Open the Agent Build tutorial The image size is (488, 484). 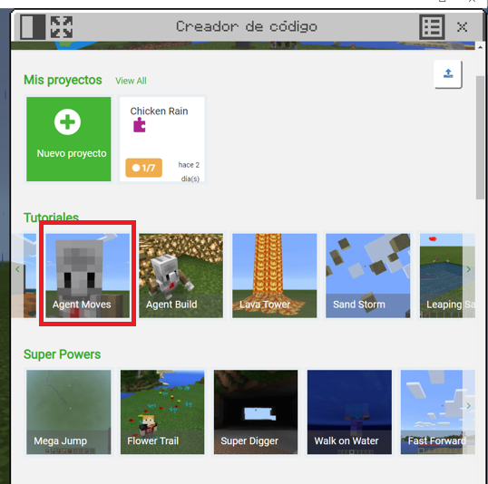pyautogui.click(x=181, y=276)
